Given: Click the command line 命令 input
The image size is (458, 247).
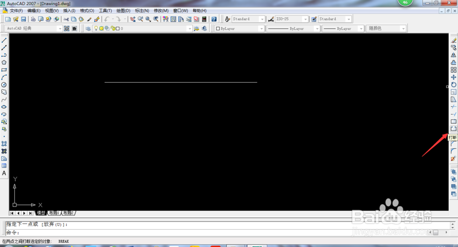Looking at the screenshot, I should pos(229,233).
